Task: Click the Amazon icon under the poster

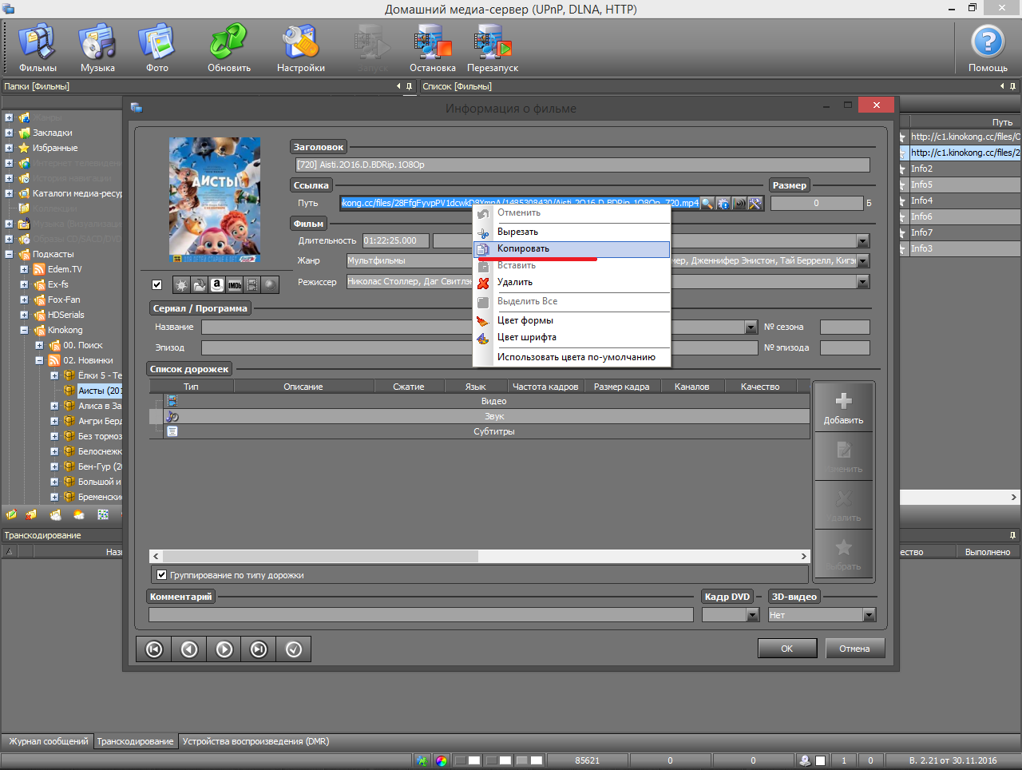Action: tap(216, 285)
